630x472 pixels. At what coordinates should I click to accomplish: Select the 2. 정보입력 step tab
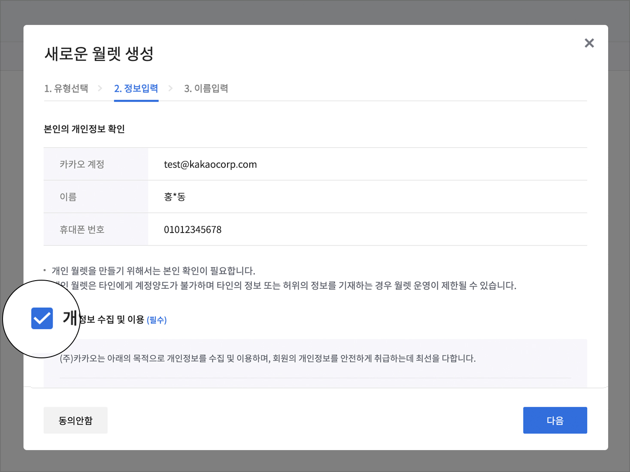click(136, 88)
